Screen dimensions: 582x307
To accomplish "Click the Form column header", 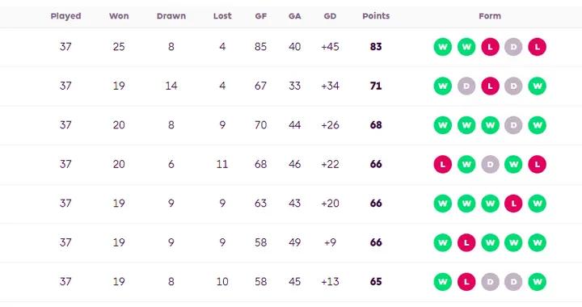I will pyautogui.click(x=490, y=16).
